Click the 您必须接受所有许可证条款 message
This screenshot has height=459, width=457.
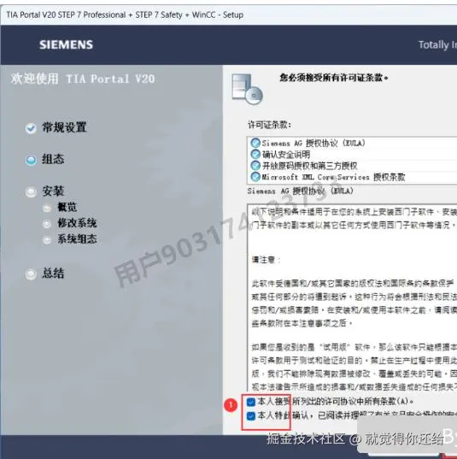[x=334, y=78]
